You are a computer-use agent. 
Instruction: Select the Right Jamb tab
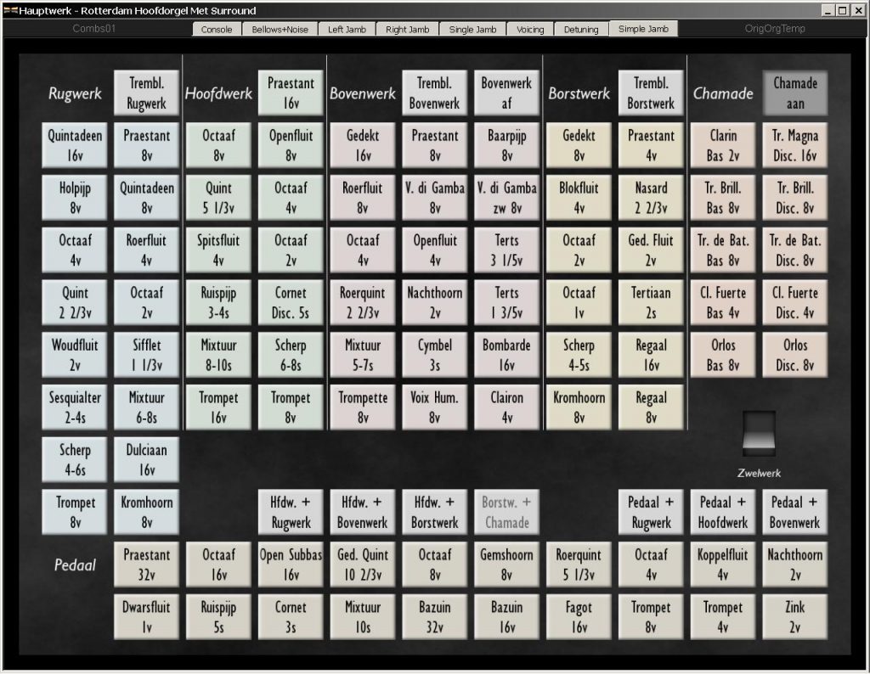click(x=407, y=30)
